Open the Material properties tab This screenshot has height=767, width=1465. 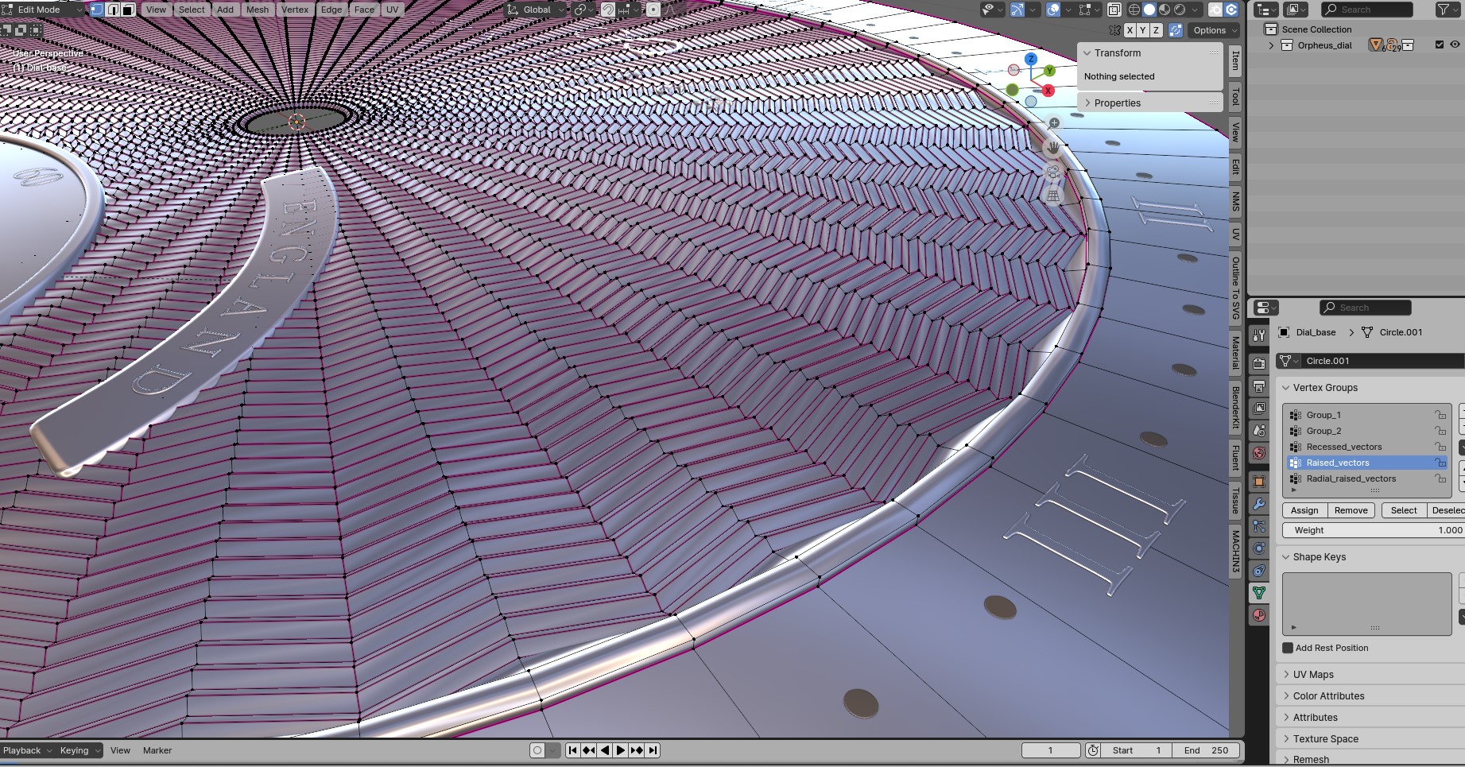[1259, 615]
